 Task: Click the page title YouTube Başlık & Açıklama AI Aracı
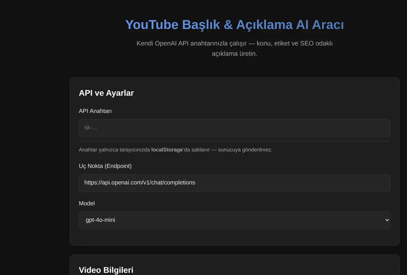click(x=234, y=25)
